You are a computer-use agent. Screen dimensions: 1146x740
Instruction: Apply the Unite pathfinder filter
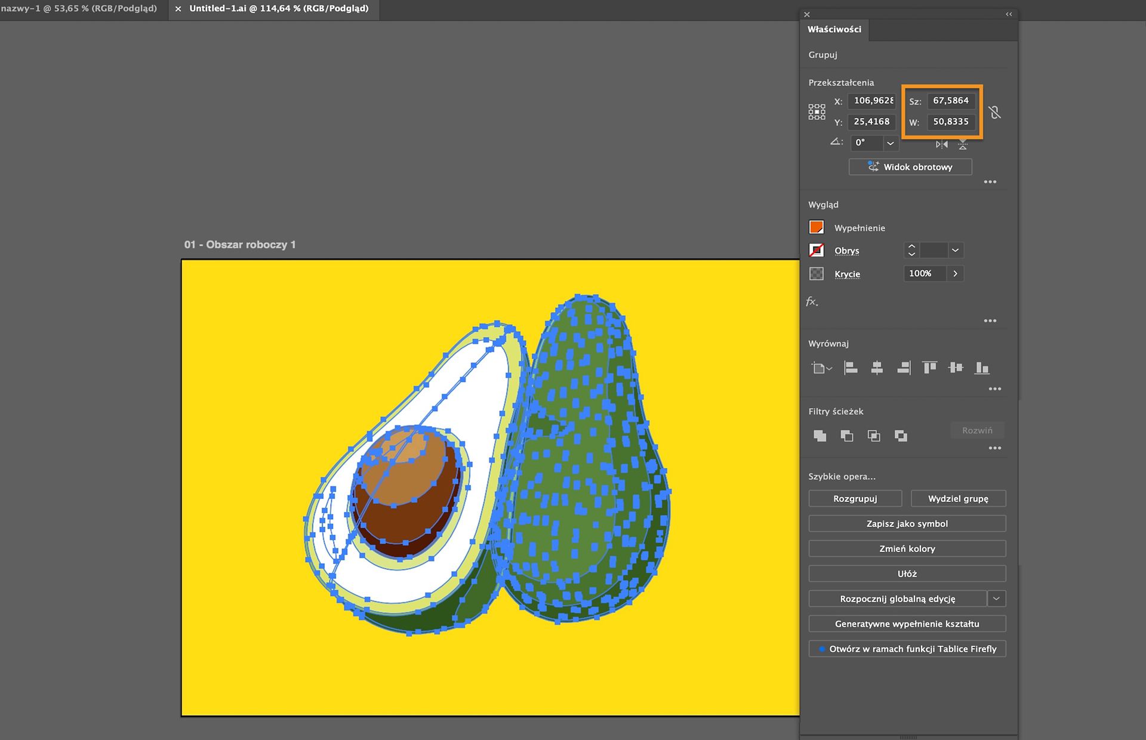tap(820, 436)
